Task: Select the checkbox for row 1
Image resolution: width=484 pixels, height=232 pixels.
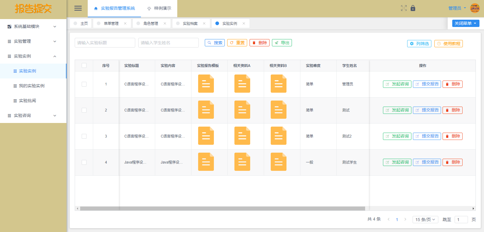Action: (x=84, y=84)
